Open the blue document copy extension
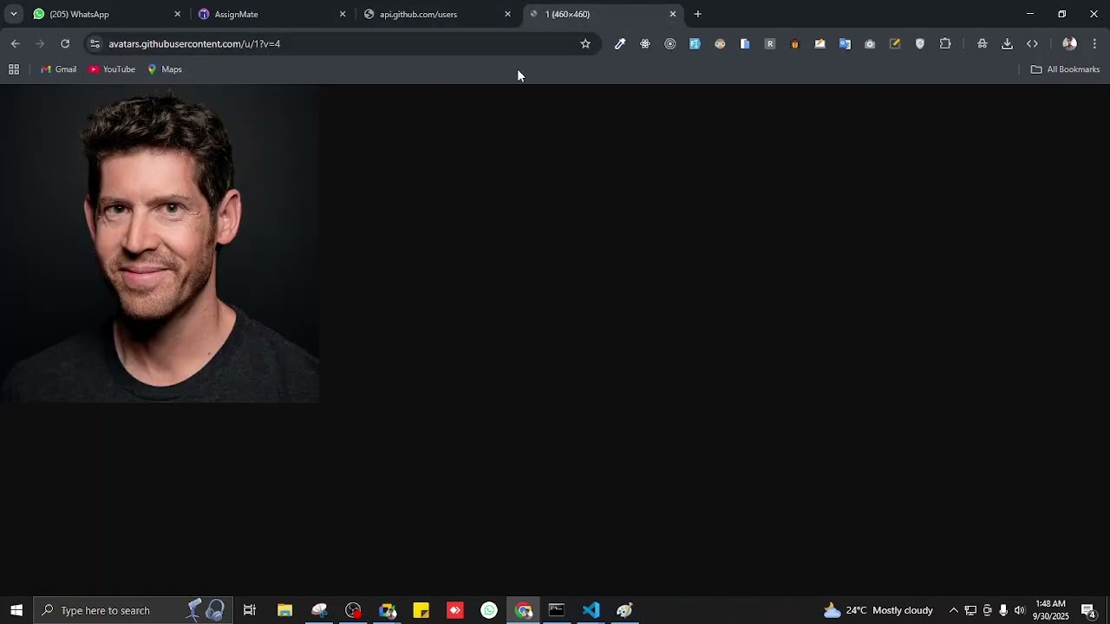The width and height of the screenshot is (1110, 624). coord(745,43)
